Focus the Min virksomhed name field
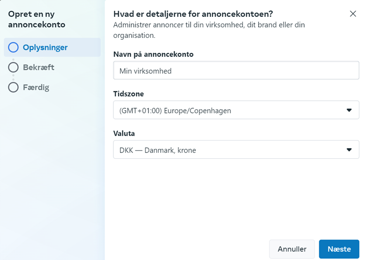The image size is (366, 260). point(236,71)
